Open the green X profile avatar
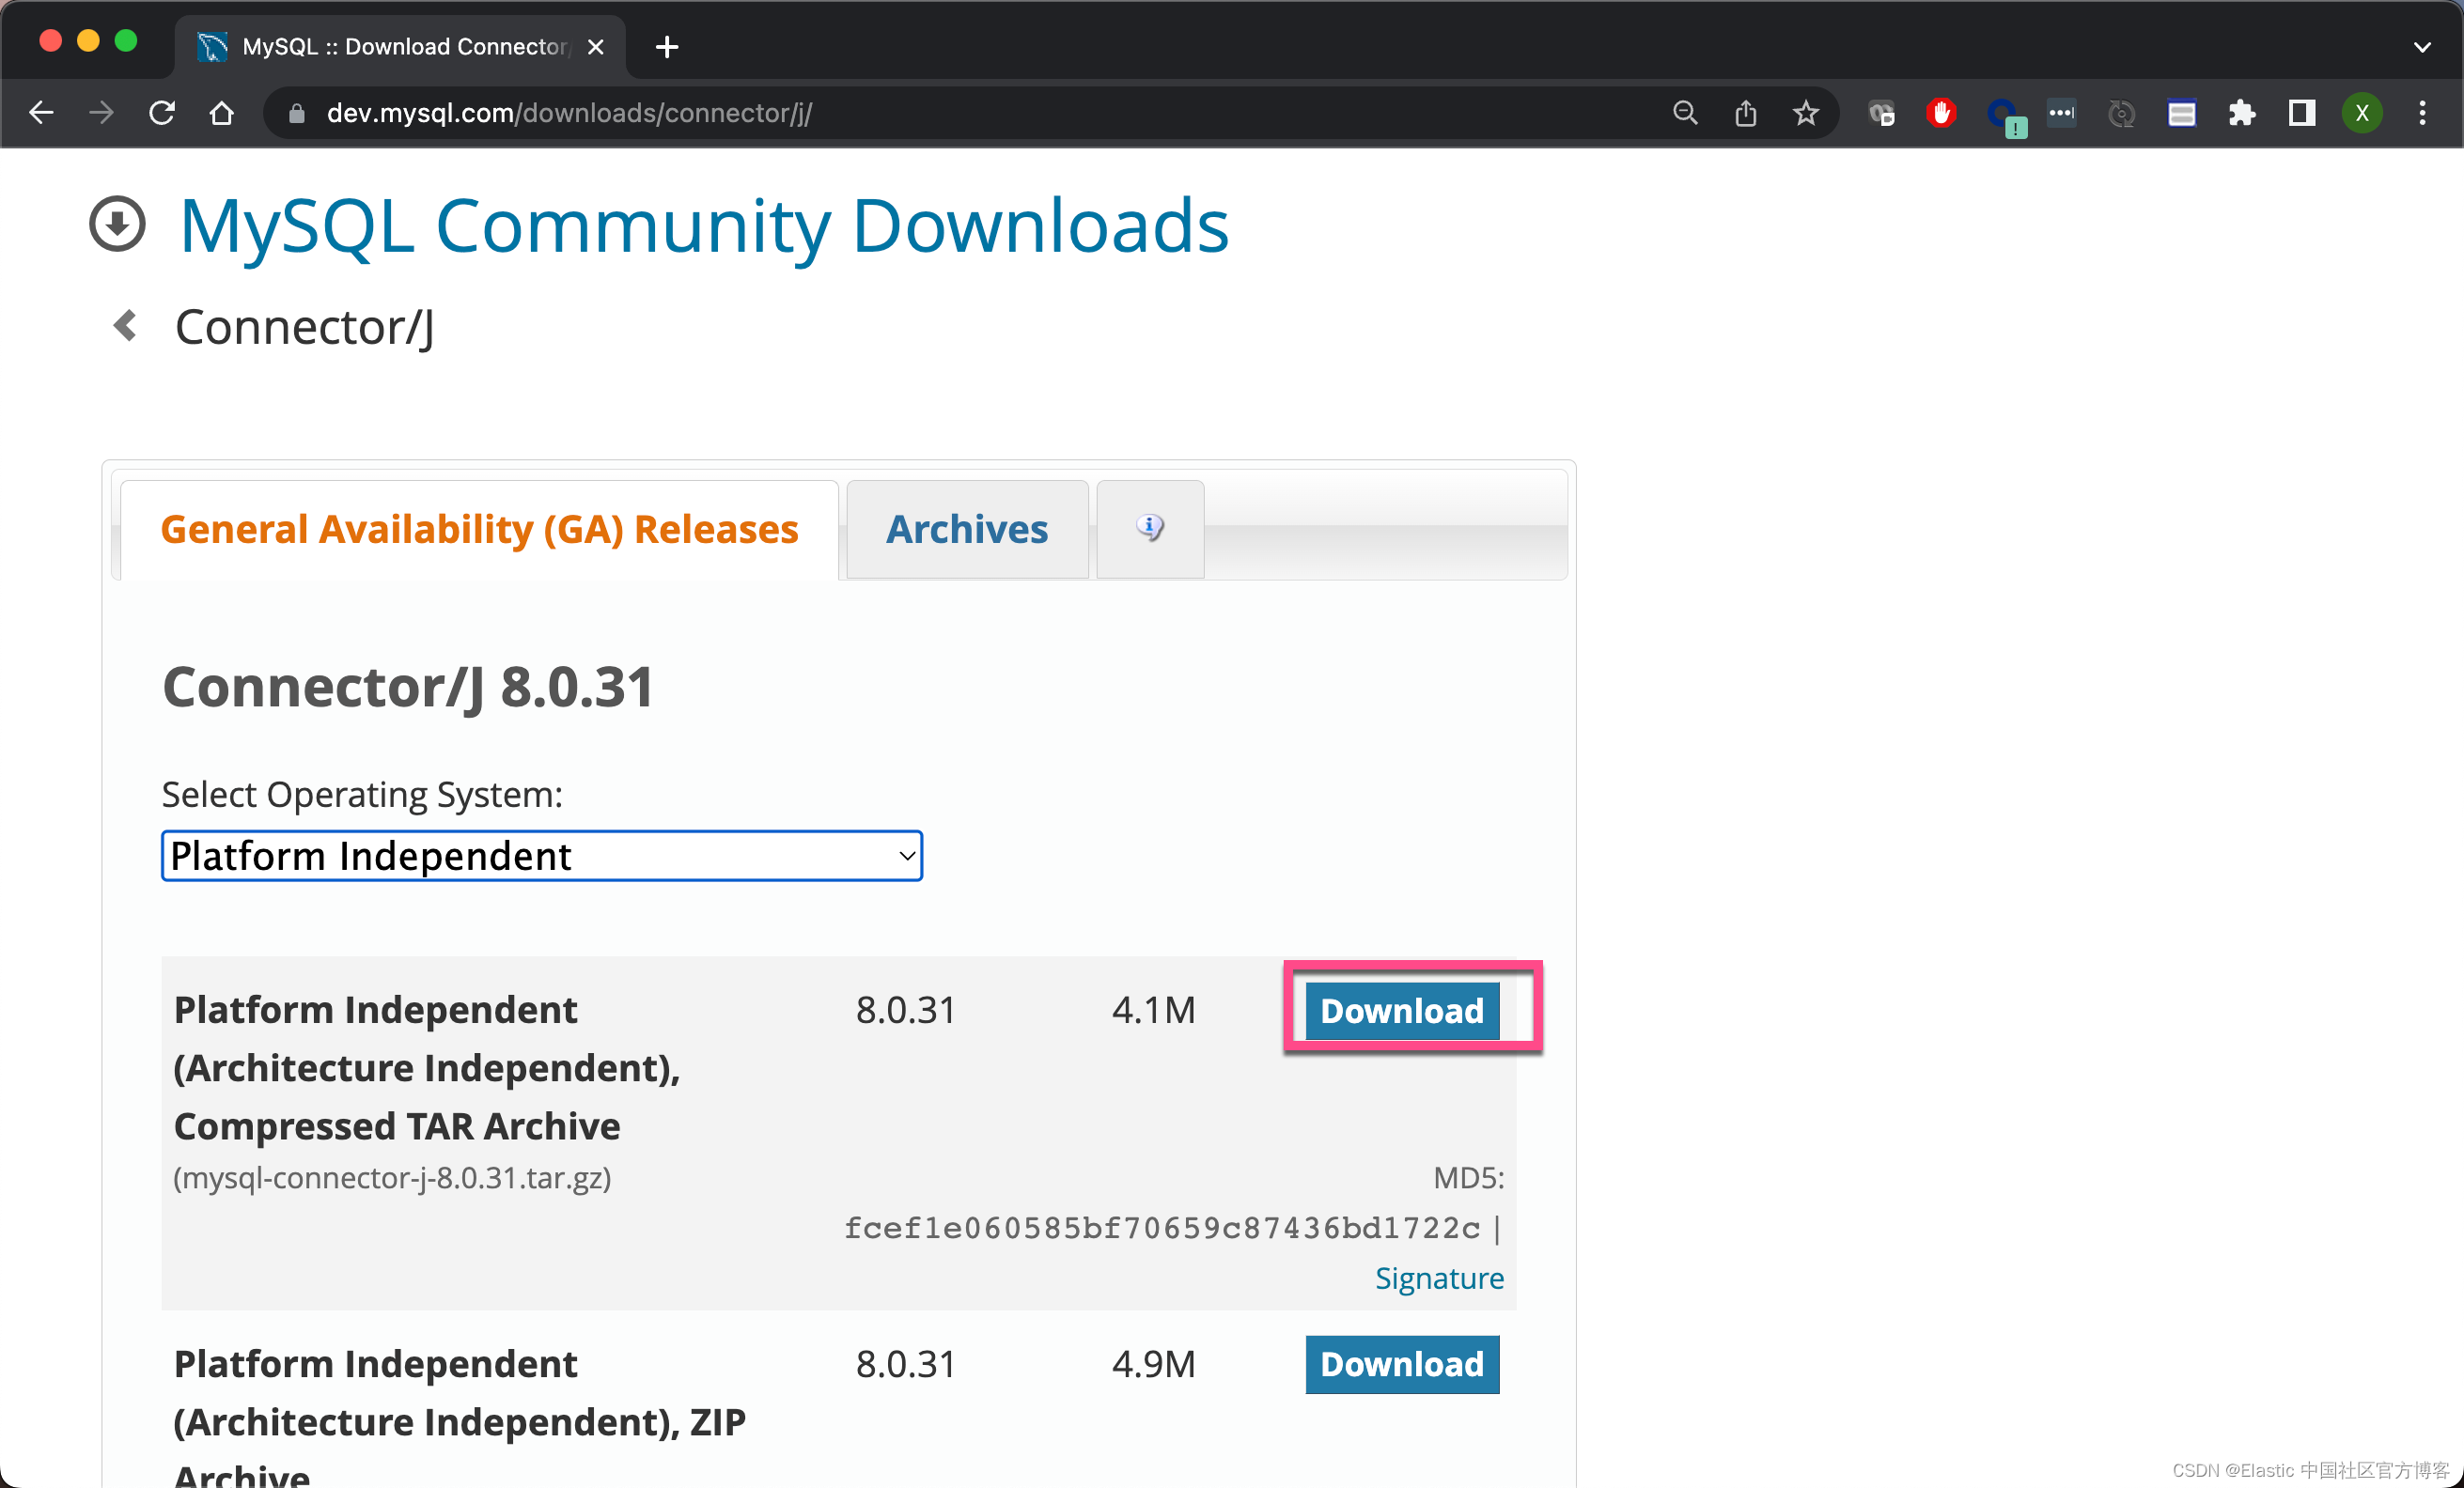Viewport: 2464px width, 1488px height. point(2362,113)
